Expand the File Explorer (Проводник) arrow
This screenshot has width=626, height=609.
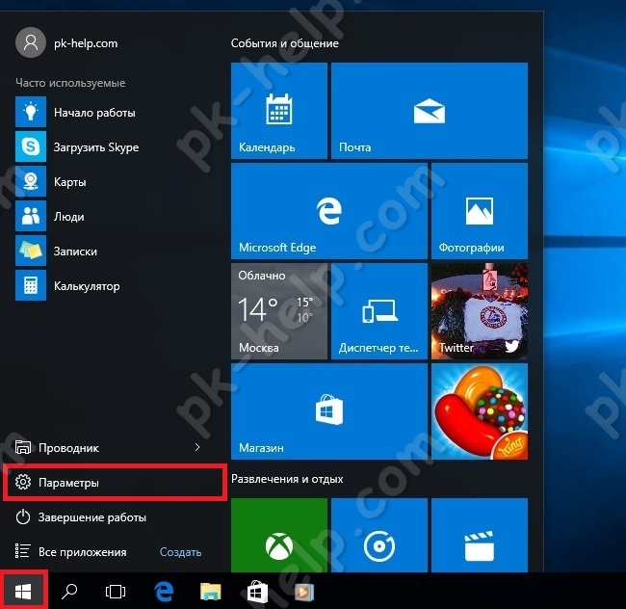pyautogui.click(x=197, y=448)
